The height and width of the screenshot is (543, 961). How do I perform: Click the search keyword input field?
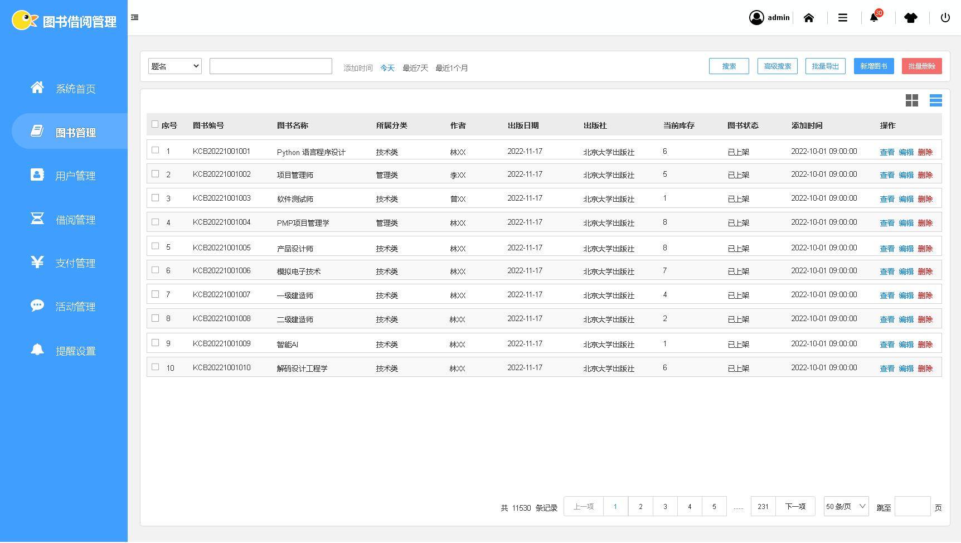(270, 66)
